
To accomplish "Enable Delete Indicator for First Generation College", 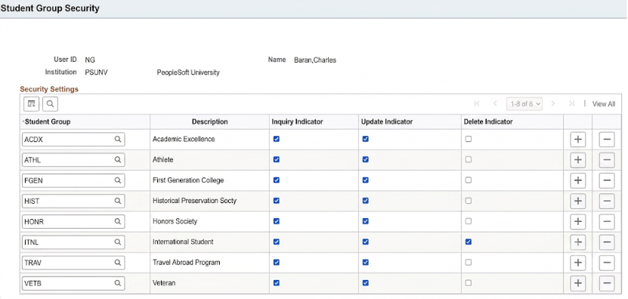I will [469, 180].
